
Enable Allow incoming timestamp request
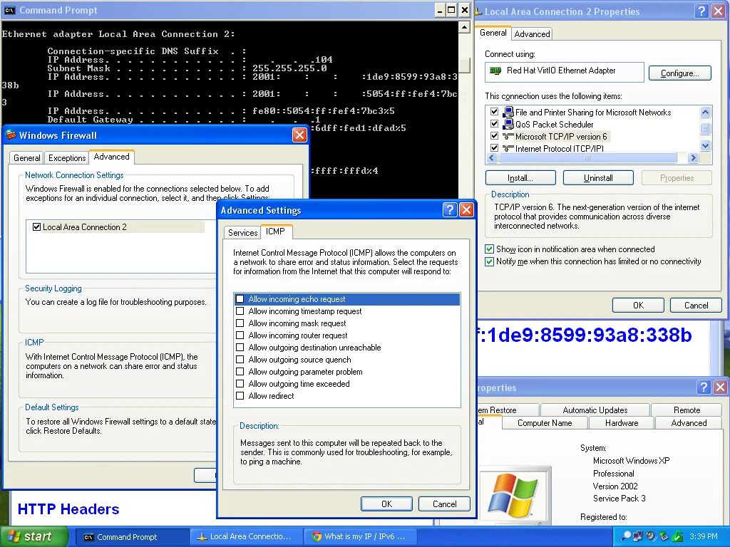(x=240, y=311)
